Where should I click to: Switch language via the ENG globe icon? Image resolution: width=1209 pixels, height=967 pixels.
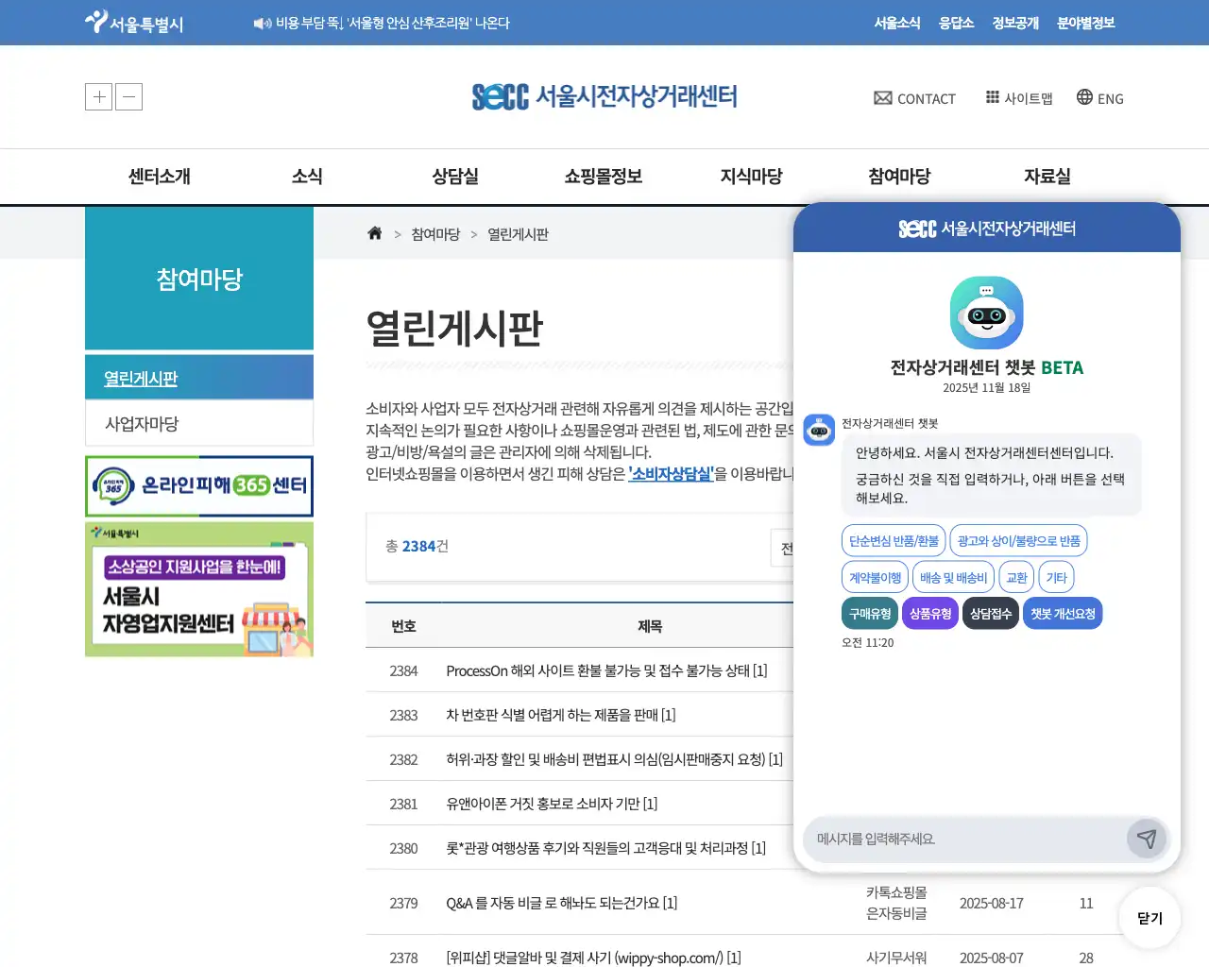[1082, 97]
